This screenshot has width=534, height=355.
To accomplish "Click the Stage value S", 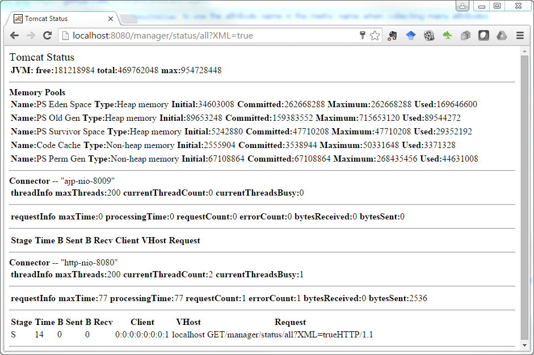I will coord(13,335).
